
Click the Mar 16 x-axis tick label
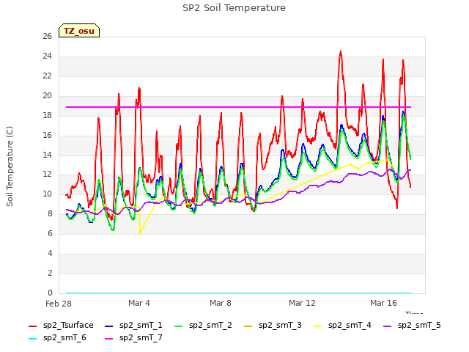pyautogui.click(x=383, y=303)
